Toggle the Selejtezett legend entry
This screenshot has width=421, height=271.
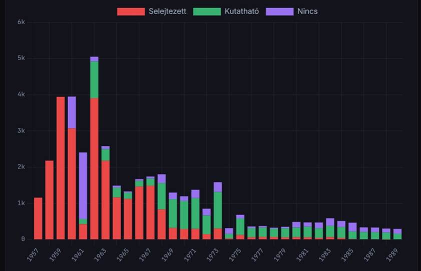click(x=152, y=11)
